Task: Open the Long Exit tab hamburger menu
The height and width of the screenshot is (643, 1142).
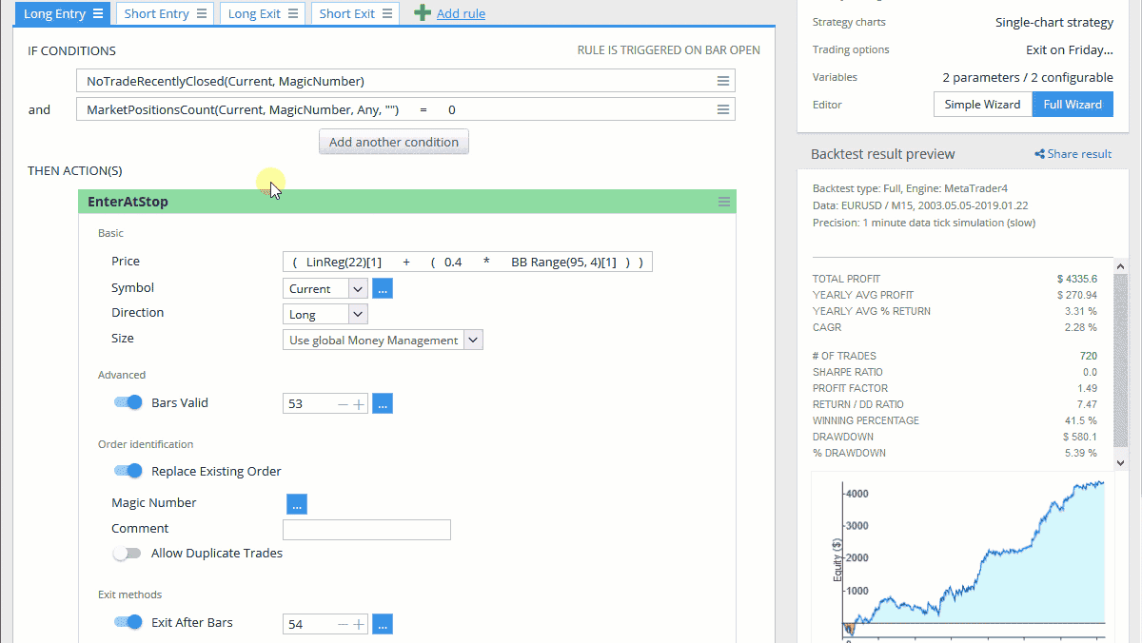Action: point(292,14)
